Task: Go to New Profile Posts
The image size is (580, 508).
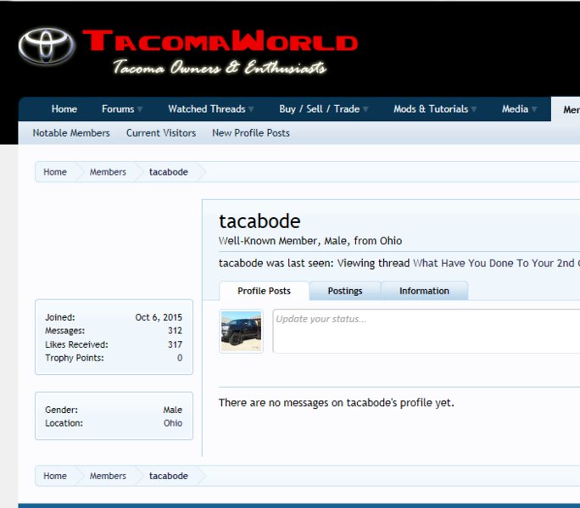Action: click(x=251, y=133)
